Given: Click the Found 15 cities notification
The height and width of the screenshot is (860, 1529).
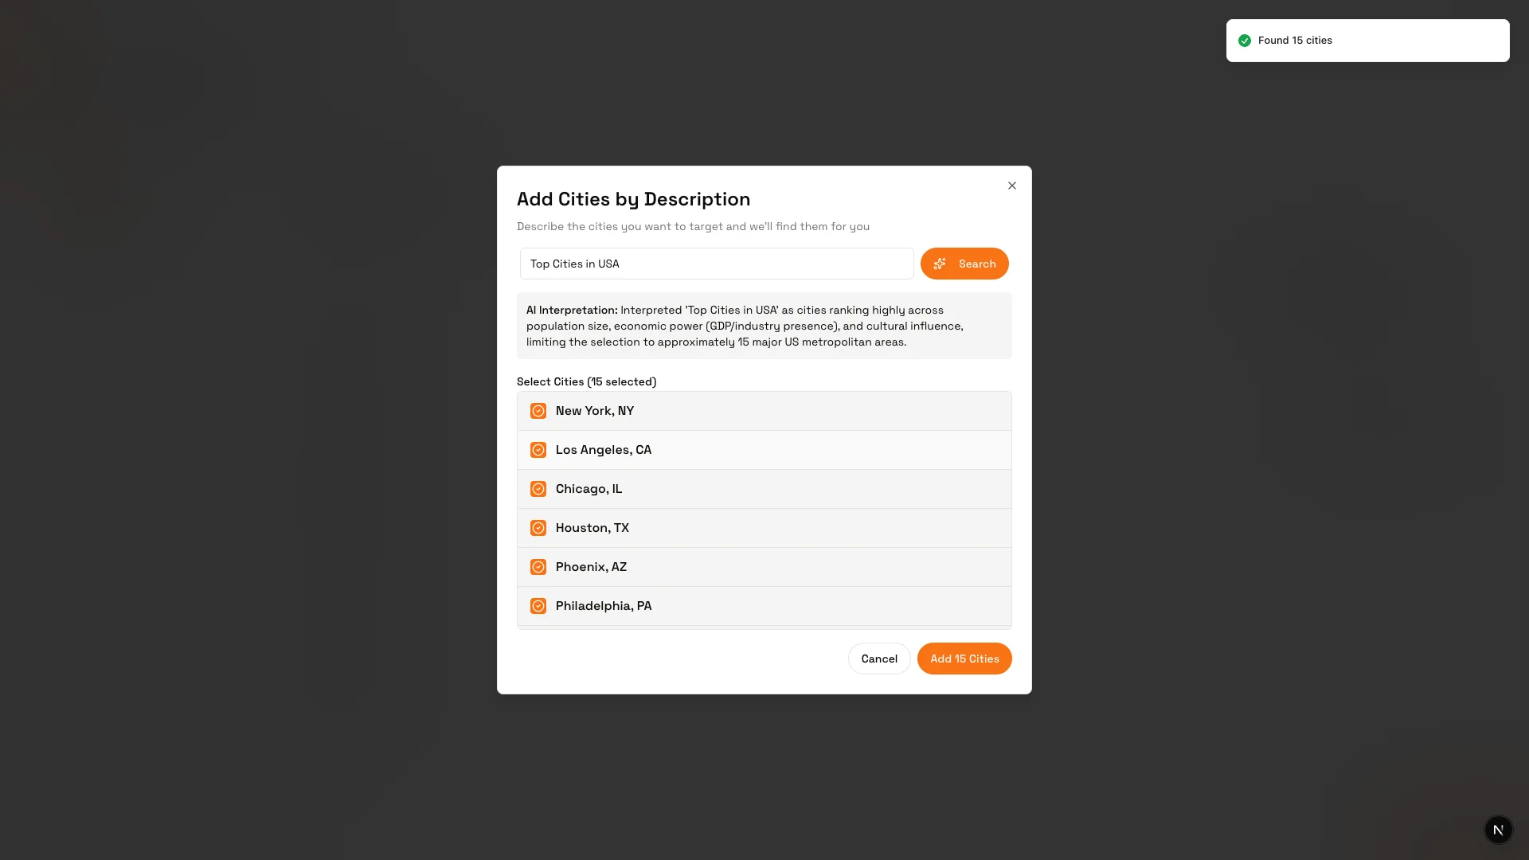Looking at the screenshot, I should pyautogui.click(x=1367, y=41).
